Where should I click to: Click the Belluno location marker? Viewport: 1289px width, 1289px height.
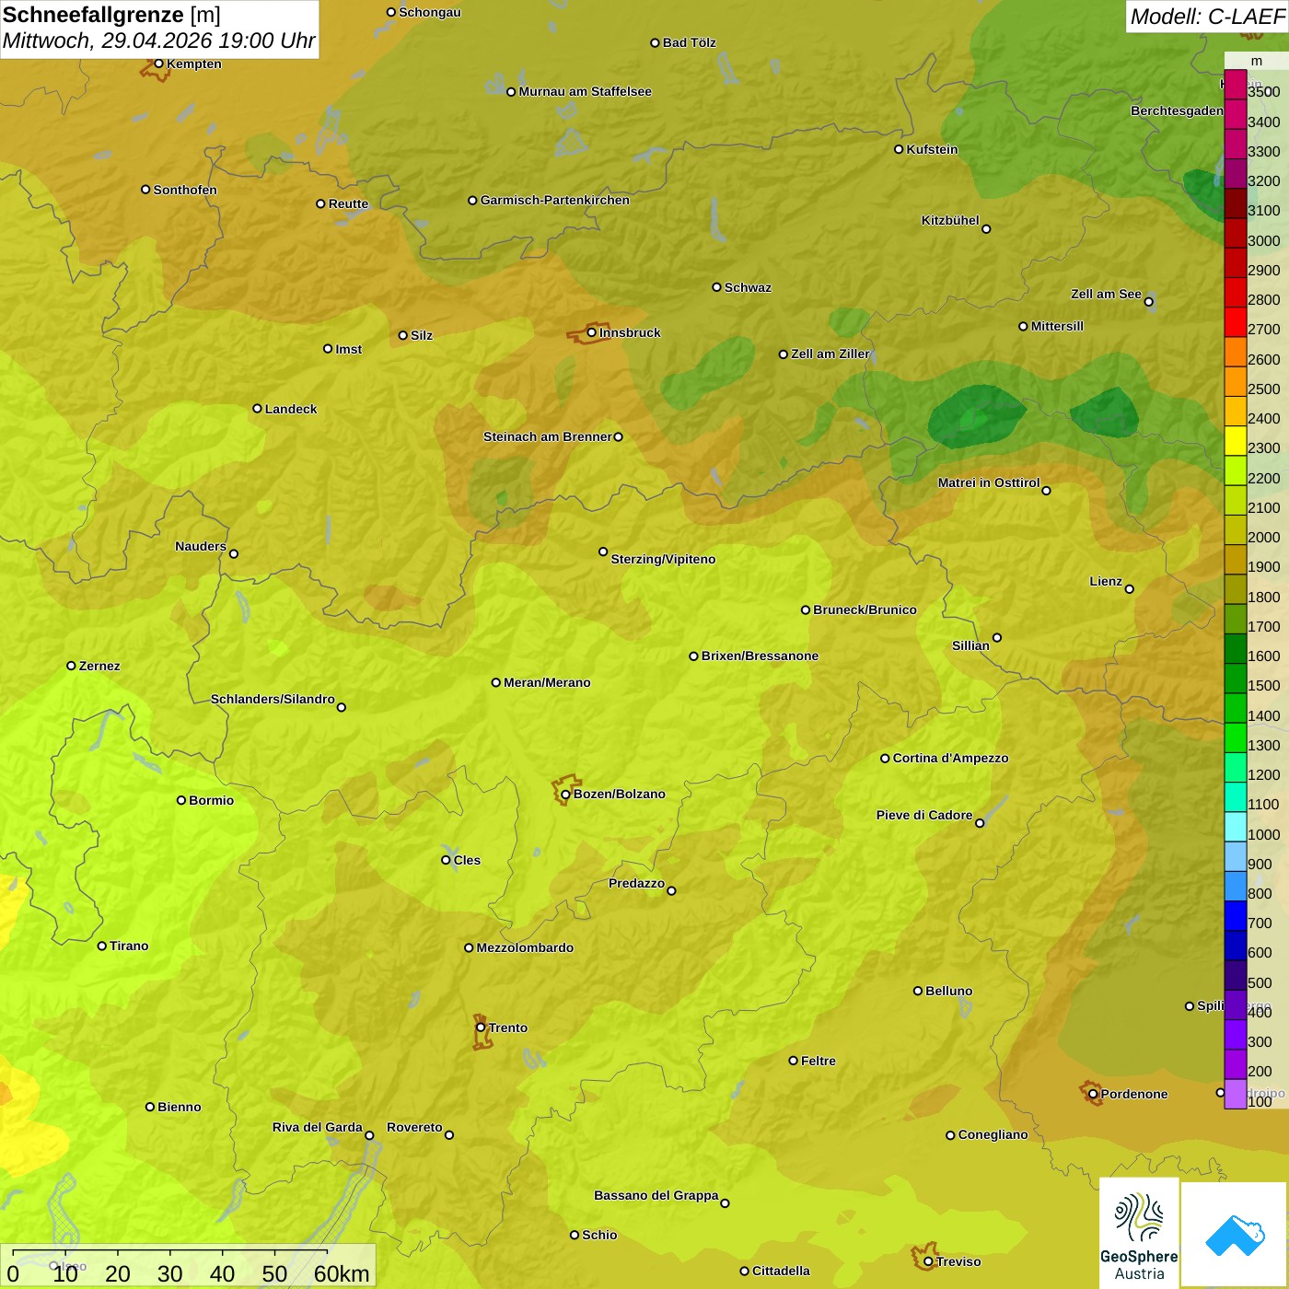tap(918, 991)
